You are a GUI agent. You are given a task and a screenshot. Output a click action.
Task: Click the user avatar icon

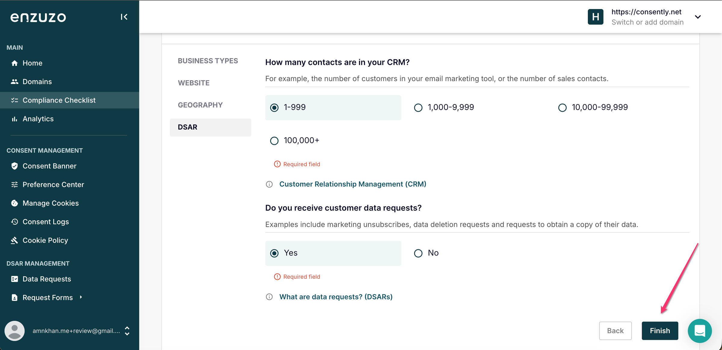pos(14,331)
